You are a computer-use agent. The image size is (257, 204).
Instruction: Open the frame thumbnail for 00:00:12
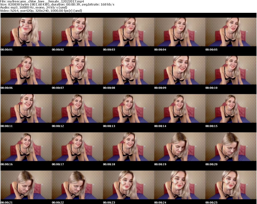tap(77, 108)
